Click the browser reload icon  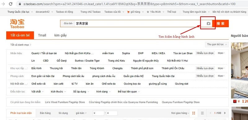(x=11, y=4)
